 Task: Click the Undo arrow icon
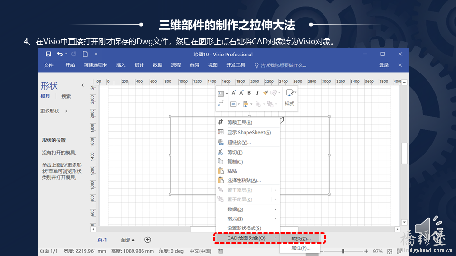click(x=60, y=54)
